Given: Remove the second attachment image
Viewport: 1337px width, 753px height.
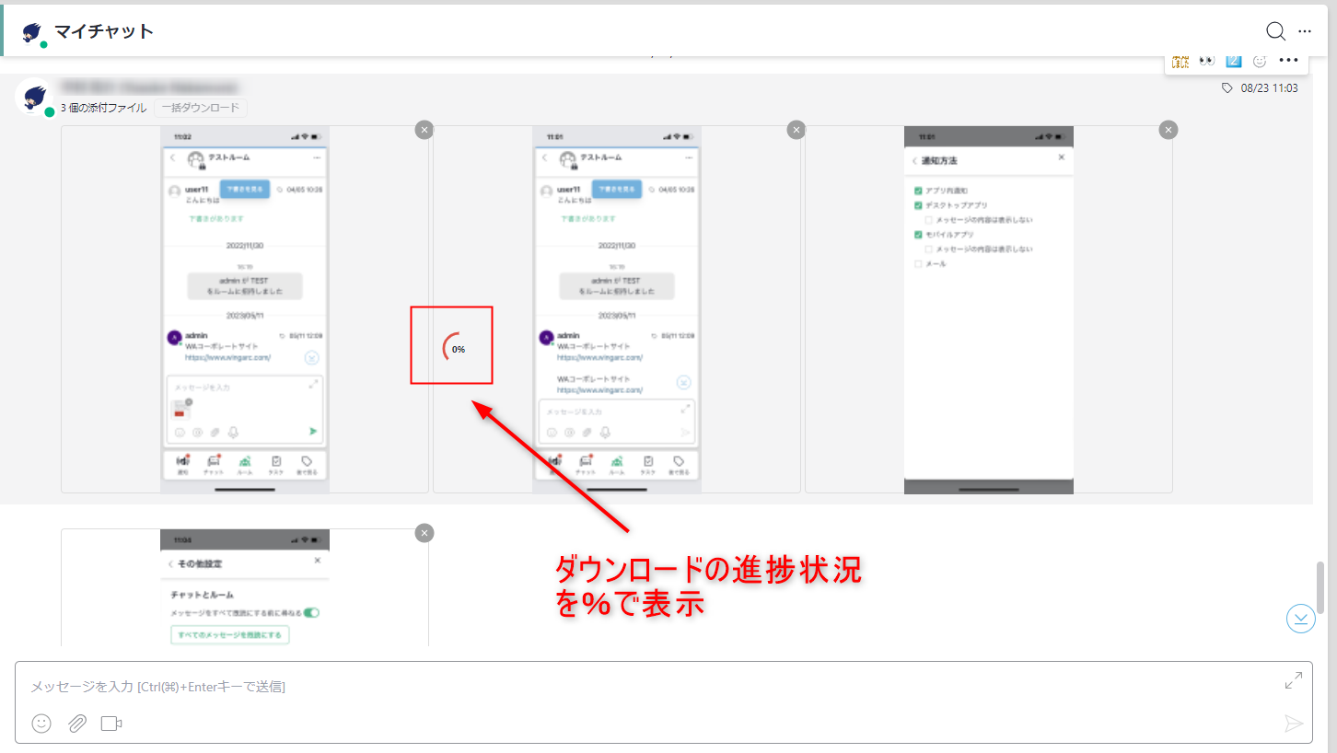Looking at the screenshot, I should pos(796,130).
